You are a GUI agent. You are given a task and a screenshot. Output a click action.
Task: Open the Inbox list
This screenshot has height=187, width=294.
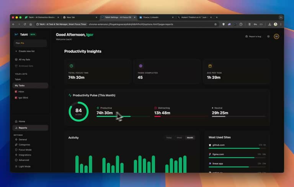pyautogui.click(x=20, y=92)
